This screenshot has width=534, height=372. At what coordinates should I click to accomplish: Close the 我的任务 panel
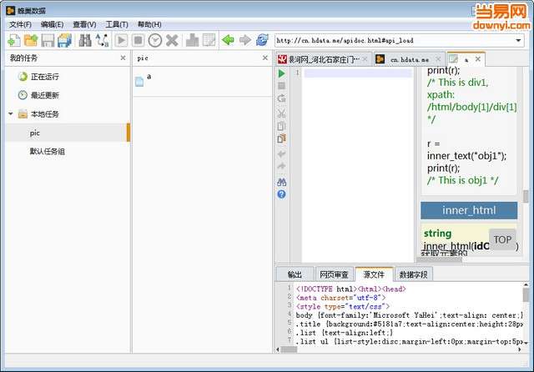pos(123,58)
